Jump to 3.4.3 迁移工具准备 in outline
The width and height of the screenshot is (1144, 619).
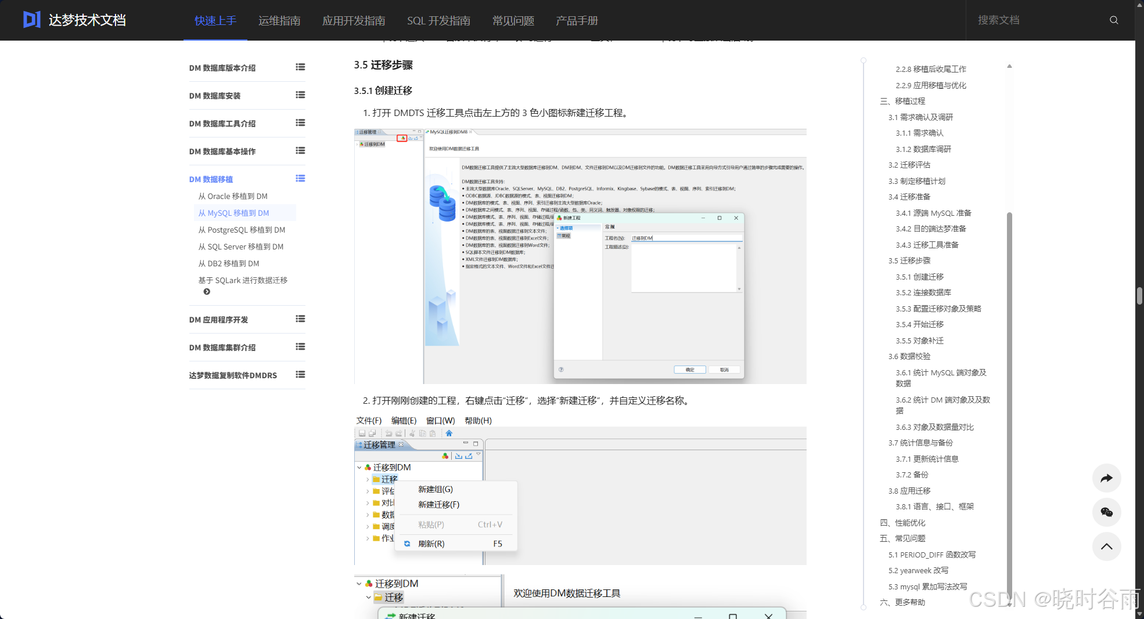coord(927,245)
